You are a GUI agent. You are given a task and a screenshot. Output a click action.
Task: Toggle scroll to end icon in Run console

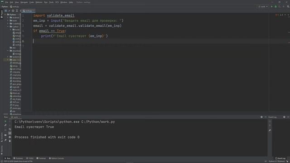(x=10, y=133)
